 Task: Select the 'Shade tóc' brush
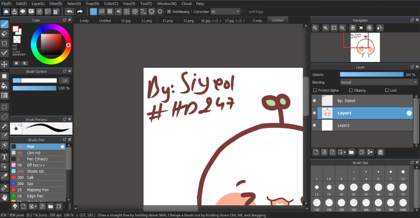[x=38, y=171]
